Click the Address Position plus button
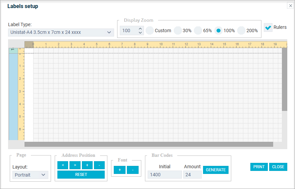Image resolution: width=295 pixels, height=189 pixels. pyautogui.click(x=87, y=165)
